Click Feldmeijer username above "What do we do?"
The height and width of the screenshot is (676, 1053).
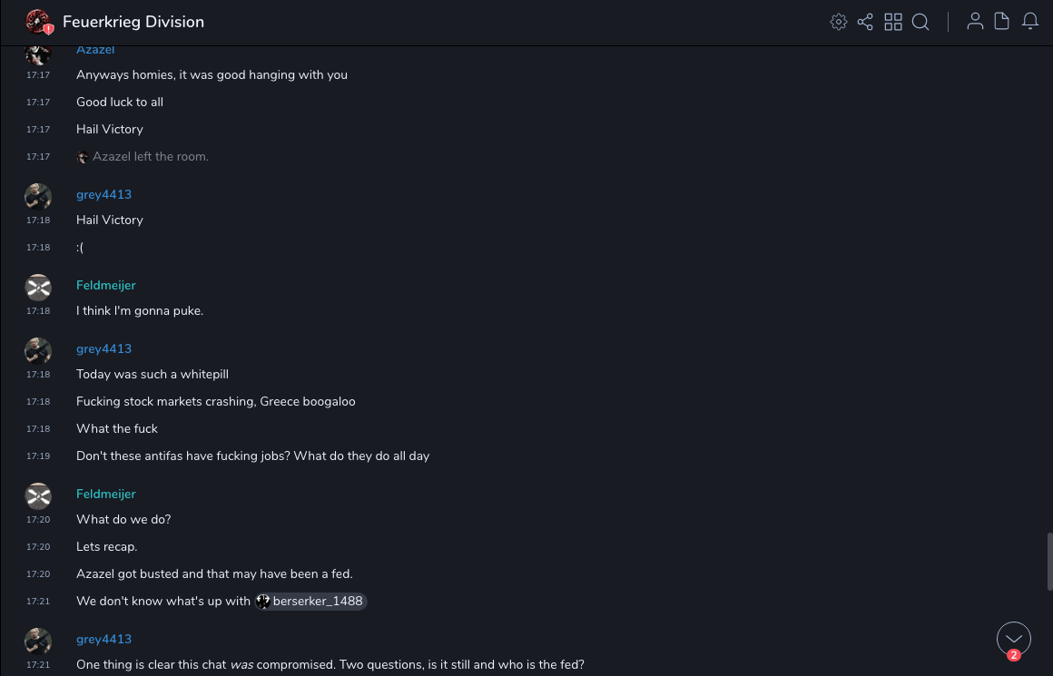[x=106, y=494]
